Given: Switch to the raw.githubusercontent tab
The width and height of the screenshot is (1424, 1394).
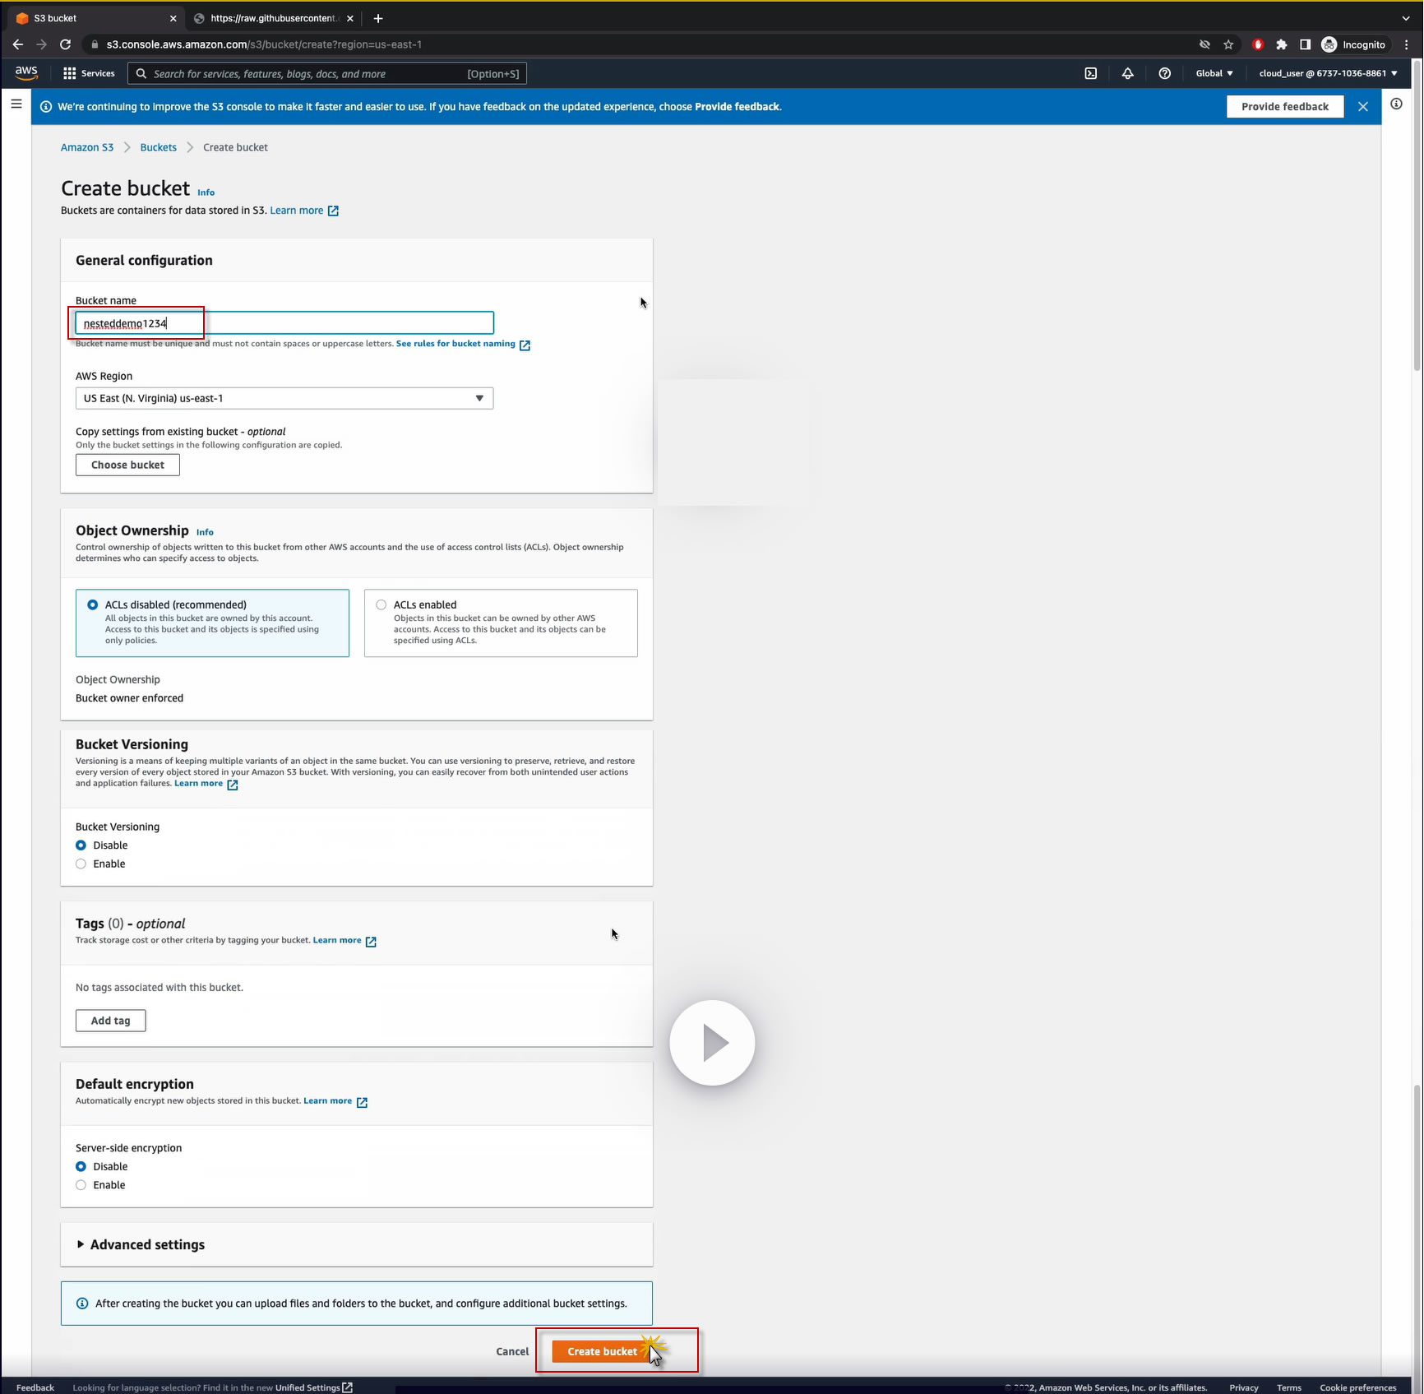Looking at the screenshot, I should [274, 18].
